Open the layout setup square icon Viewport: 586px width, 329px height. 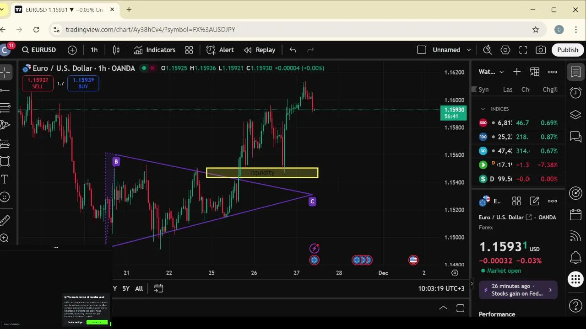(422, 50)
